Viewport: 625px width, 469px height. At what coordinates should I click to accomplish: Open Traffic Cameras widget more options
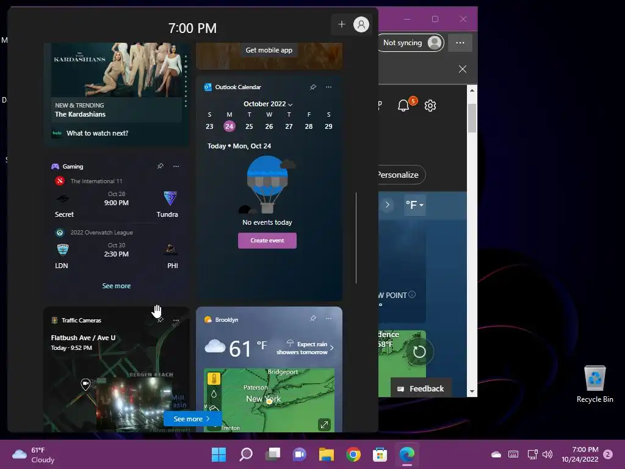point(176,320)
